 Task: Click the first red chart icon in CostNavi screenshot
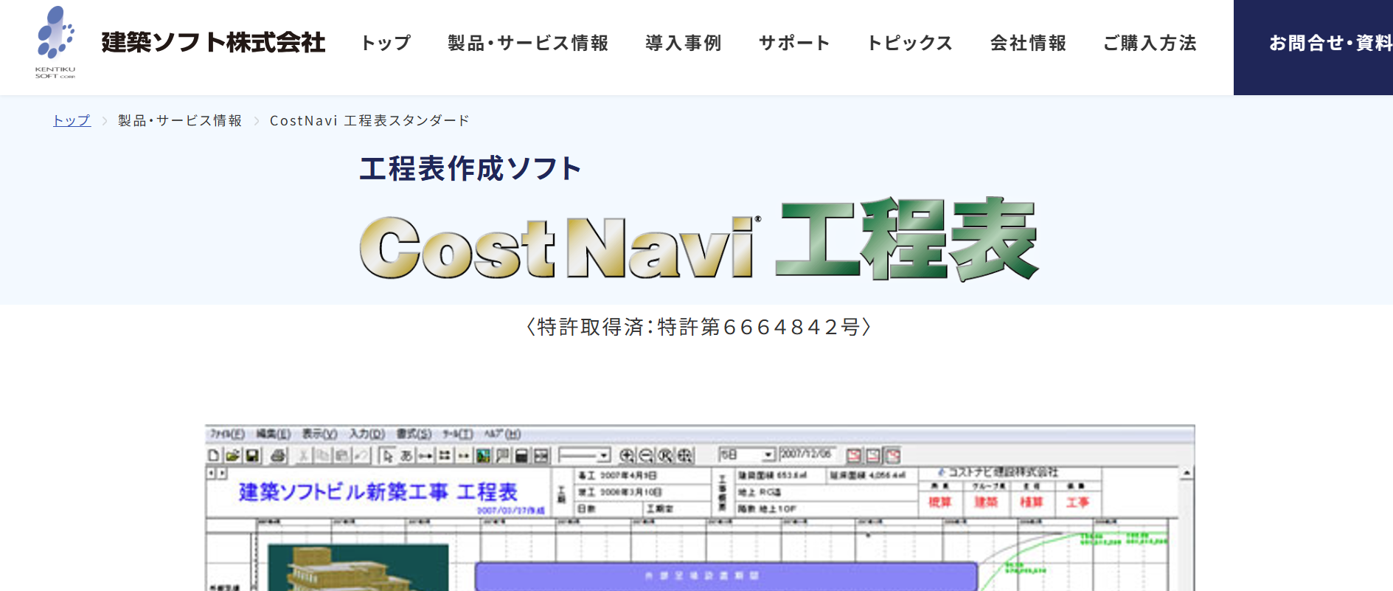click(854, 455)
